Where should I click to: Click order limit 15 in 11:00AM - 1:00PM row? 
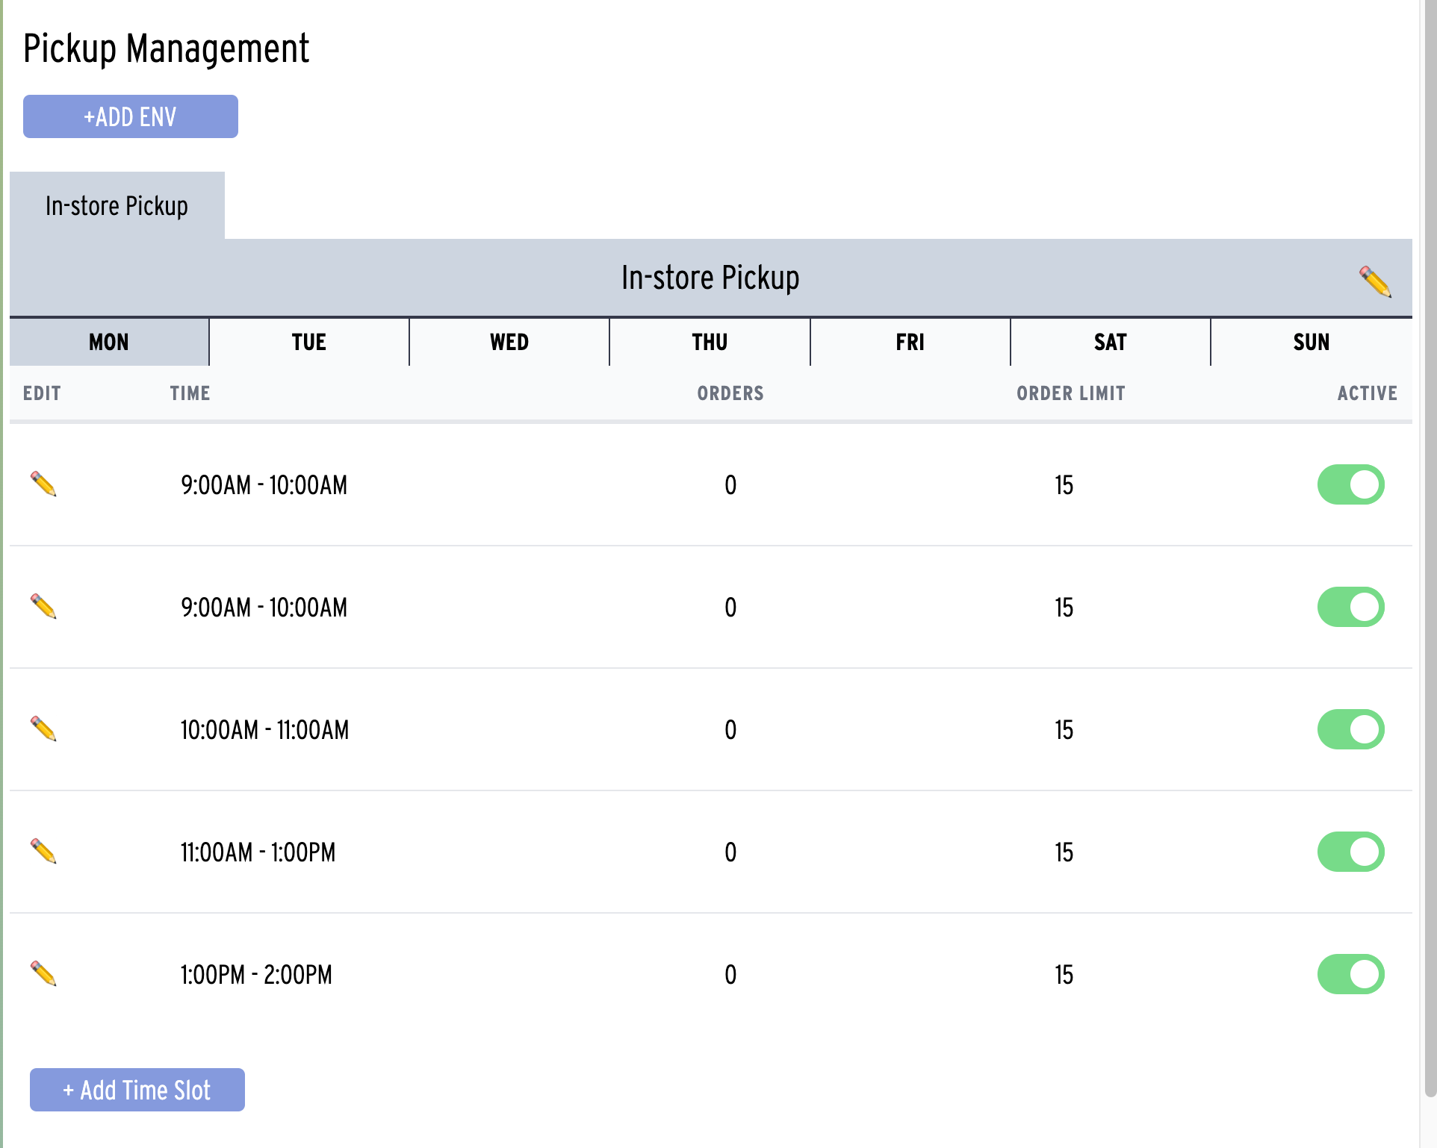[x=1064, y=852]
